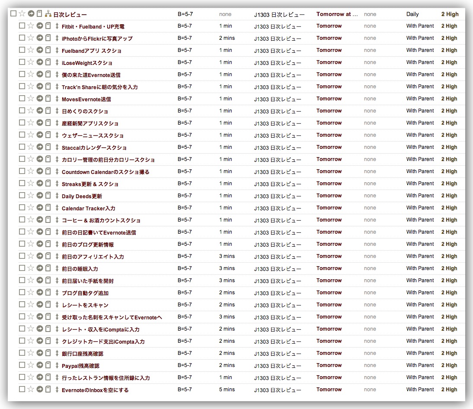Click repeat arrow icon on Streaks更新 row

[x=39, y=183]
